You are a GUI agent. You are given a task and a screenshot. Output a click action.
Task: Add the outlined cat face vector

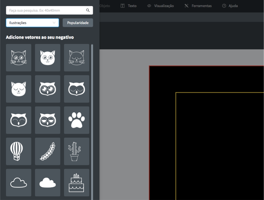[18, 58]
